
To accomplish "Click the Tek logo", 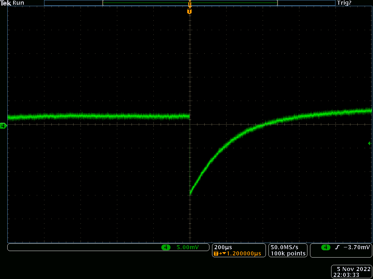I will click(6, 3).
